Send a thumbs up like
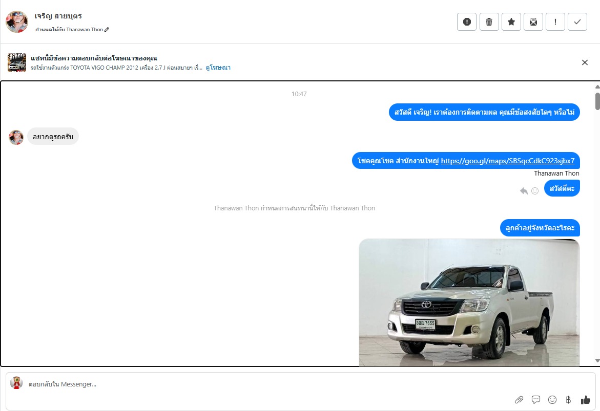The image size is (600, 411). coord(586,400)
